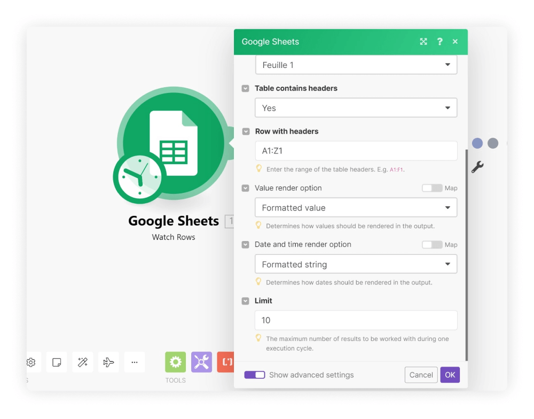The image size is (534, 419).
Task: Click the dialog's vertical scrollbar
Action: (x=467, y=255)
